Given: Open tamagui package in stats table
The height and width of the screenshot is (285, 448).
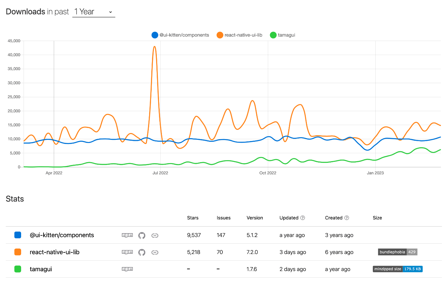Looking at the screenshot, I should [x=41, y=269].
